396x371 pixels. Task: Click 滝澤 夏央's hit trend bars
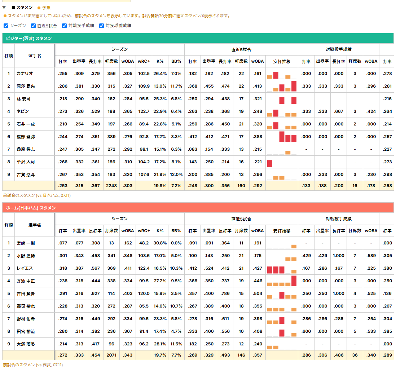pos(282,86)
